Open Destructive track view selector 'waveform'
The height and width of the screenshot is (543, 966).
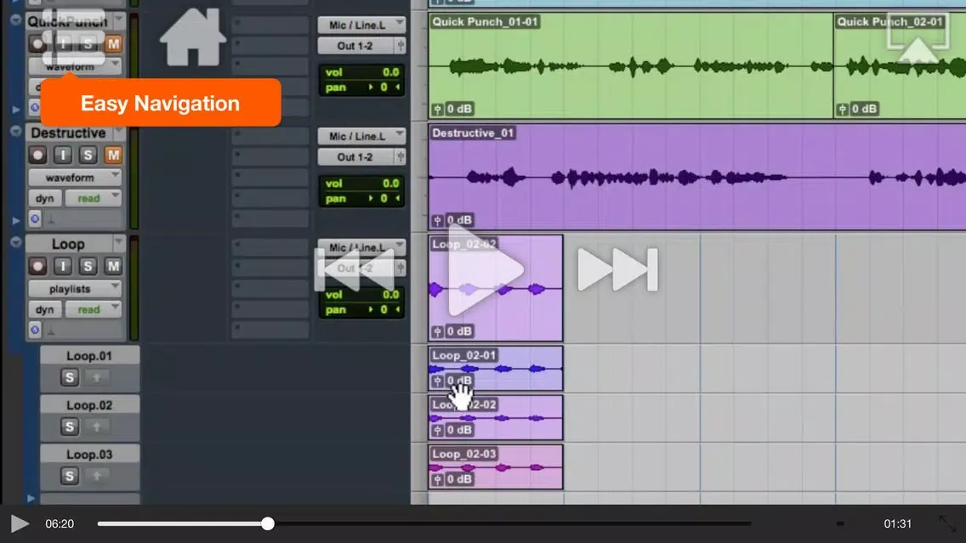75,178
